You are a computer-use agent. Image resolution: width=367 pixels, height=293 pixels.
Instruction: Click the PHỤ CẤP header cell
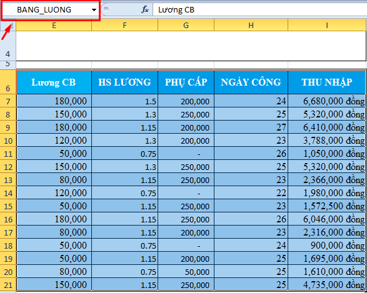186,82
